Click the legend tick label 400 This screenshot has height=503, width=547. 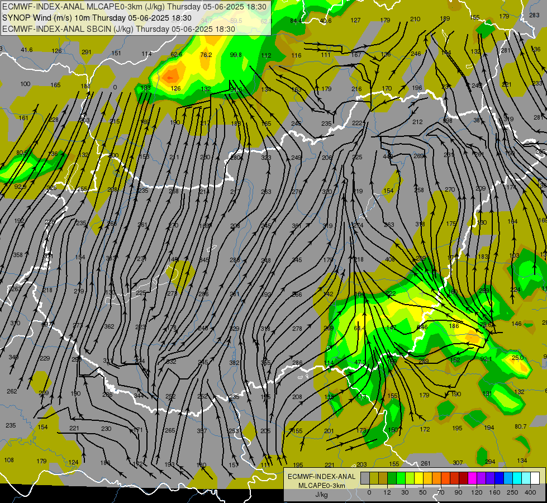coord(530,492)
